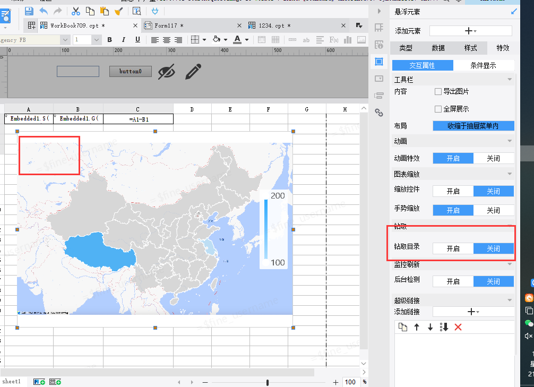This screenshot has height=387, width=534.
Task: Select the 收缩于抽屉菜单内 layout button
Action: 473,126
